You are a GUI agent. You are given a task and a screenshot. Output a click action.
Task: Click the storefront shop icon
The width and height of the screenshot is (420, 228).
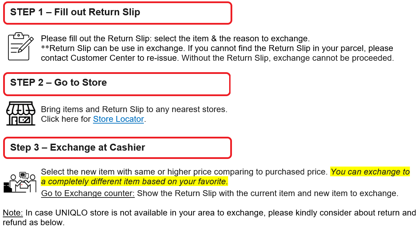point(21,113)
